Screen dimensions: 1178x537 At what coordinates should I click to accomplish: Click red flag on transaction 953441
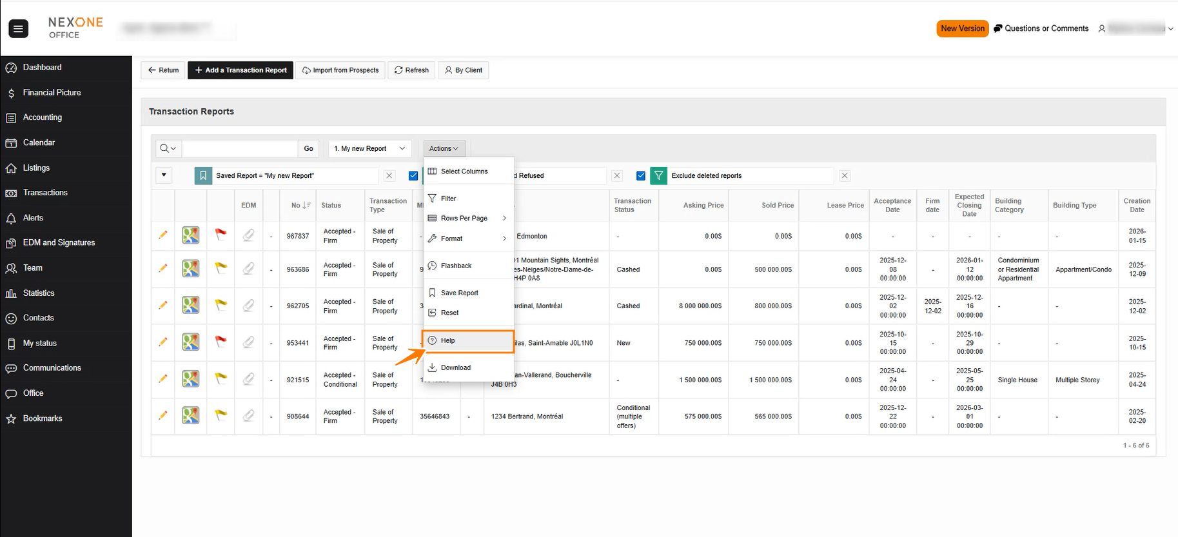(x=221, y=342)
